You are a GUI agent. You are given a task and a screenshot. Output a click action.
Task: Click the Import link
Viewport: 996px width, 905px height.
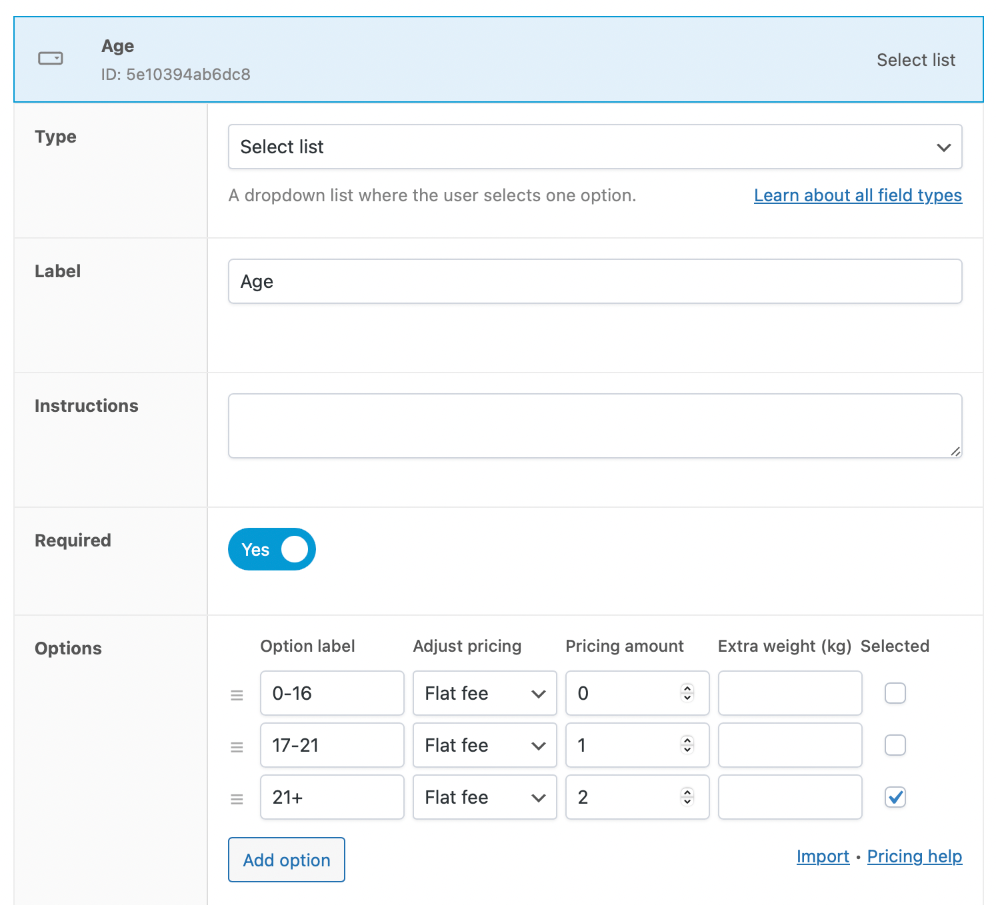(x=823, y=856)
